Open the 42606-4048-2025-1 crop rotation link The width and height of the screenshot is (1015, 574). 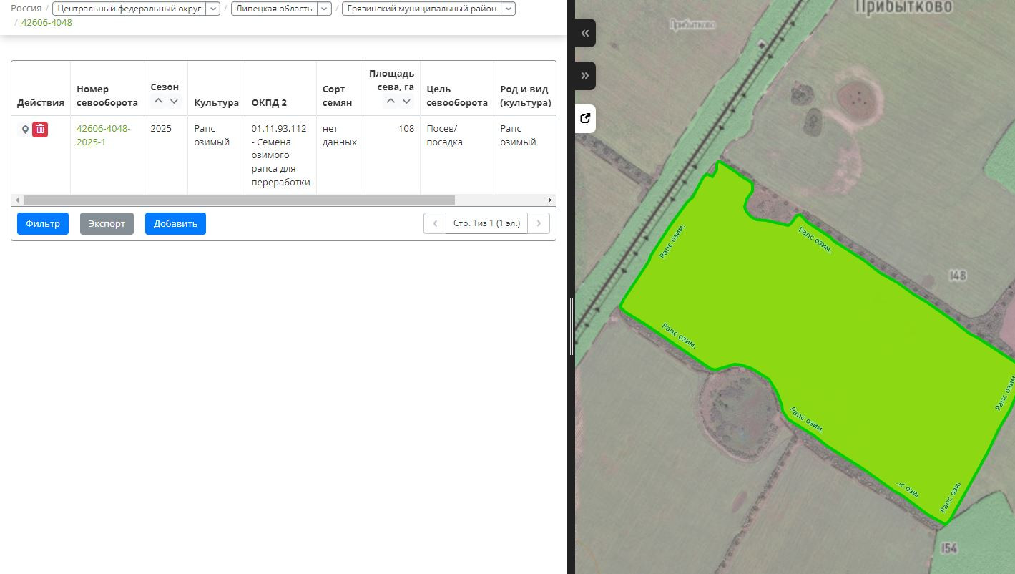(x=104, y=135)
